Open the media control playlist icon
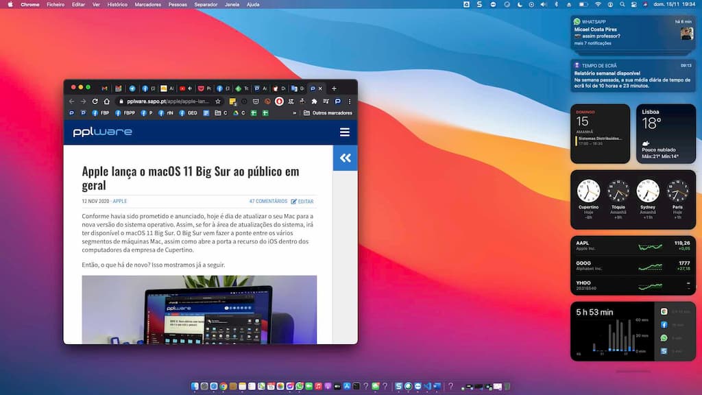Screen dimensions: 702x395 pos(326,101)
